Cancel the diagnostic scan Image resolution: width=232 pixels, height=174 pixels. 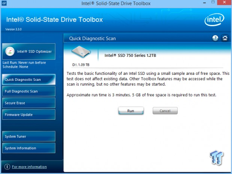click(165, 111)
